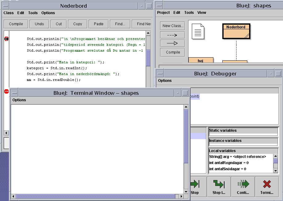Click the Terminal horizontal scroll right arrow

pos(181,196)
